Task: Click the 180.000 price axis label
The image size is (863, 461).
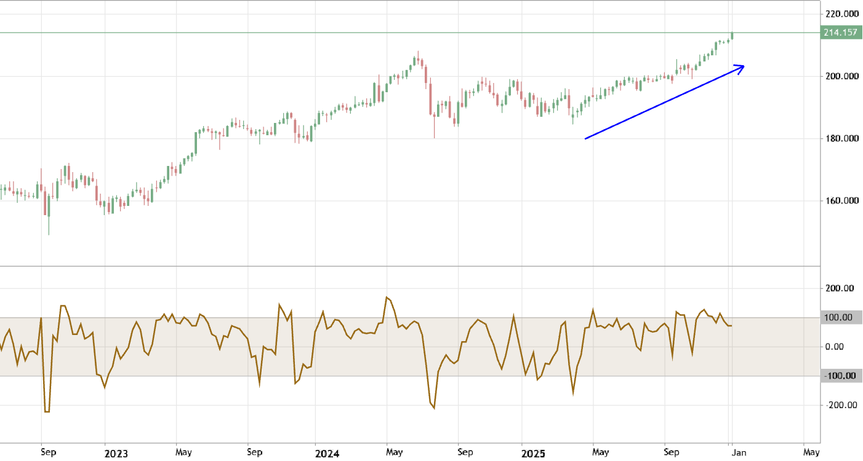Action: (841, 138)
